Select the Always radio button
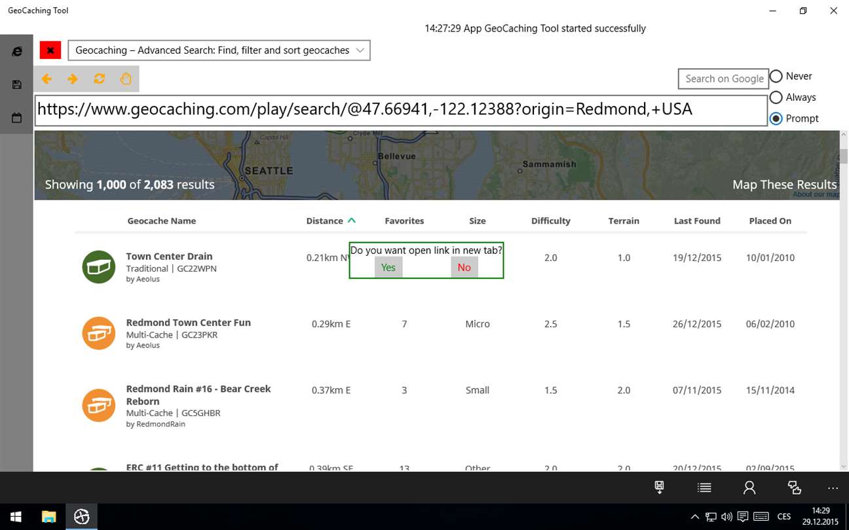 click(776, 97)
